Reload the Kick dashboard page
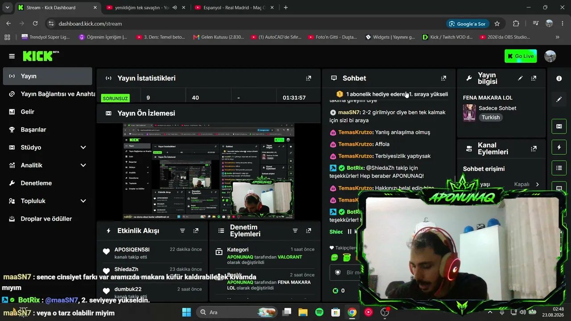571x321 pixels. pyautogui.click(x=35, y=24)
